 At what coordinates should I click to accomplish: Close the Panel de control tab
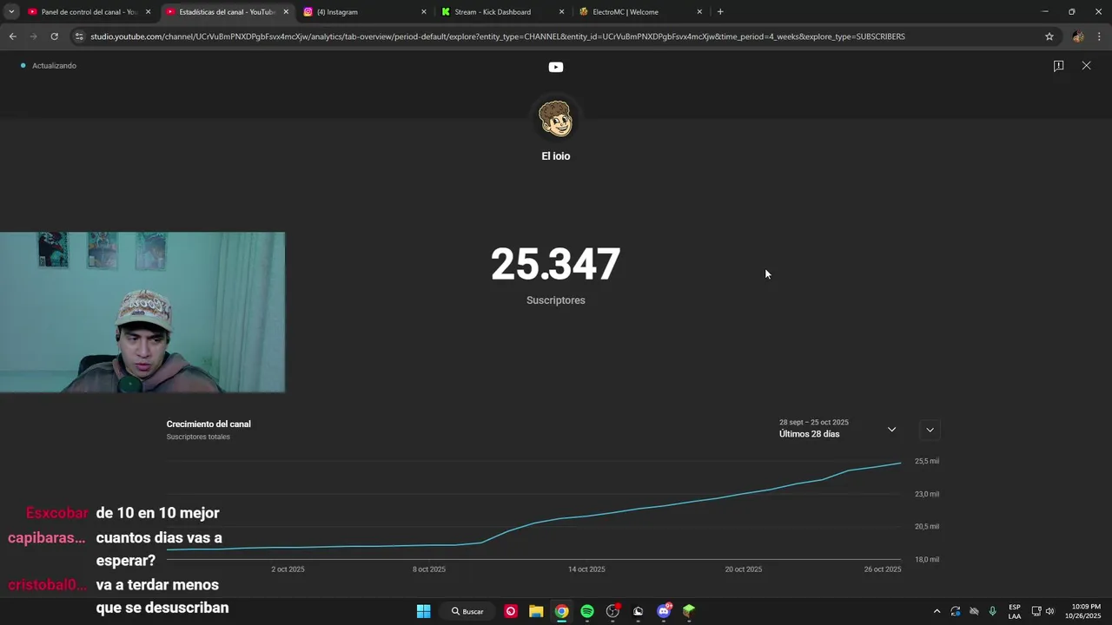(x=148, y=12)
